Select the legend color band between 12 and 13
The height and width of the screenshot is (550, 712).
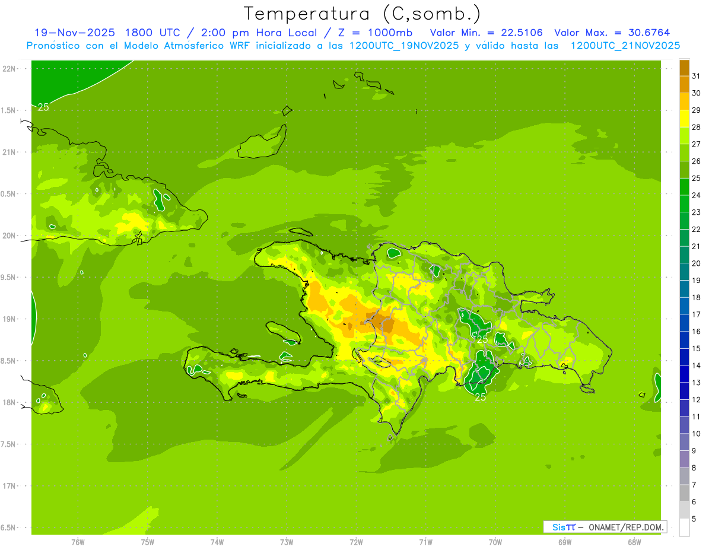click(x=684, y=392)
